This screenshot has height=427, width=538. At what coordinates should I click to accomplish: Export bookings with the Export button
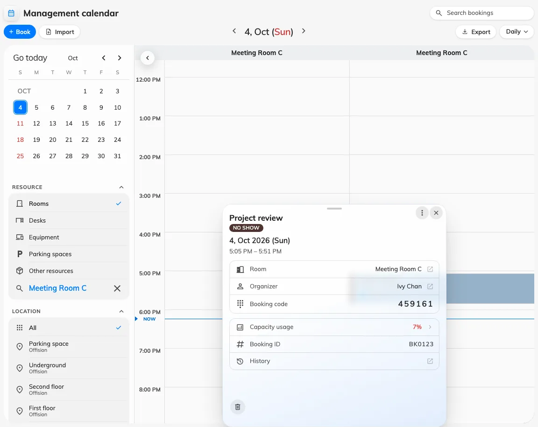coord(476,32)
